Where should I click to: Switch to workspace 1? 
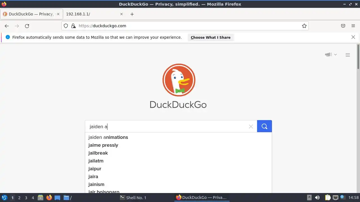(x=12, y=198)
